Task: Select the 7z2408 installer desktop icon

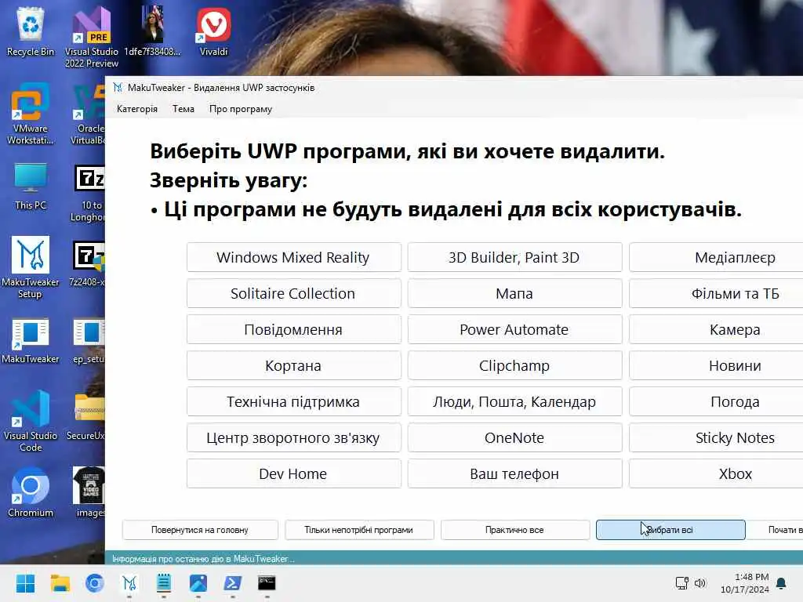Action: [x=88, y=263]
